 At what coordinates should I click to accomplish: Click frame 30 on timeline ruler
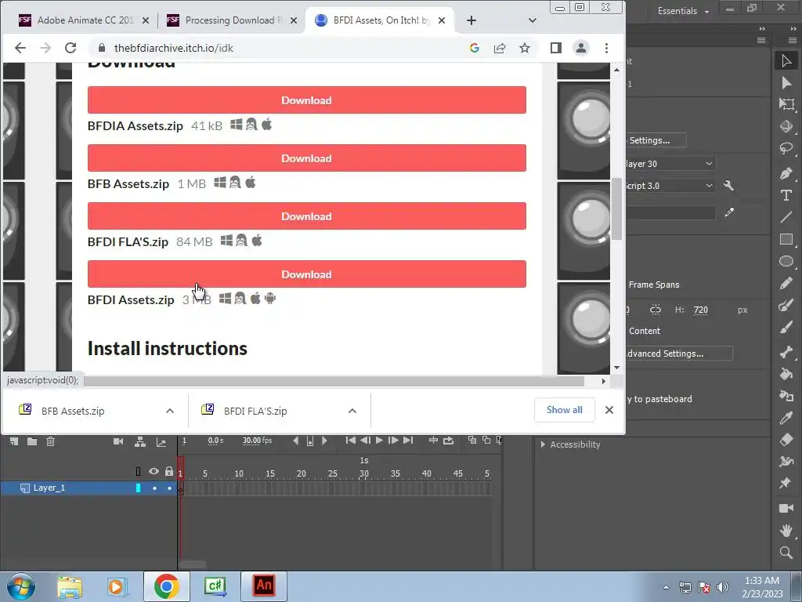363,473
